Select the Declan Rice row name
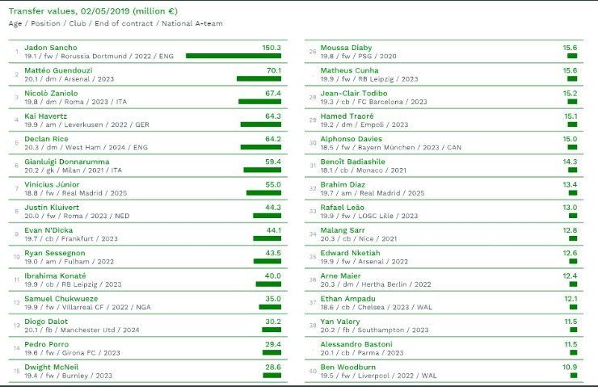Screen dimensions: 598x387 pos(46,139)
